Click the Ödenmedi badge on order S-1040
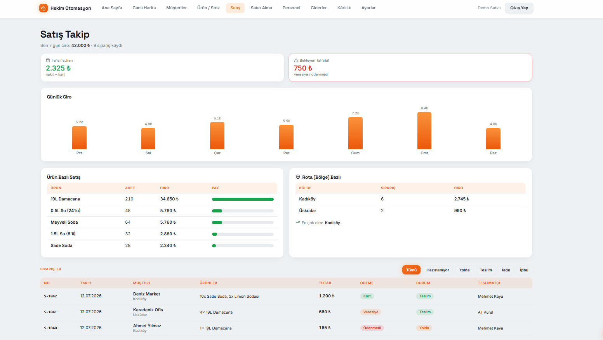This screenshot has height=340, width=603. click(372, 328)
